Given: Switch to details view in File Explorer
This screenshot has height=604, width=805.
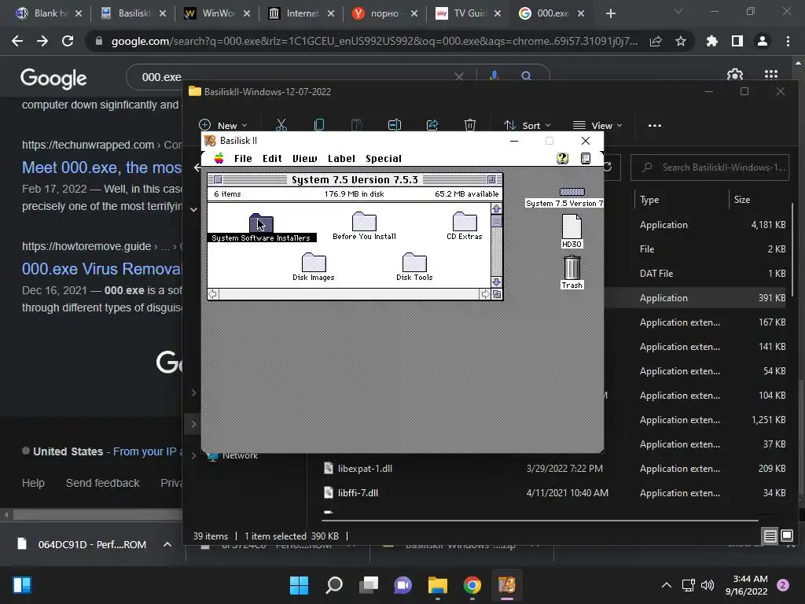Looking at the screenshot, I should pyautogui.click(x=770, y=536).
